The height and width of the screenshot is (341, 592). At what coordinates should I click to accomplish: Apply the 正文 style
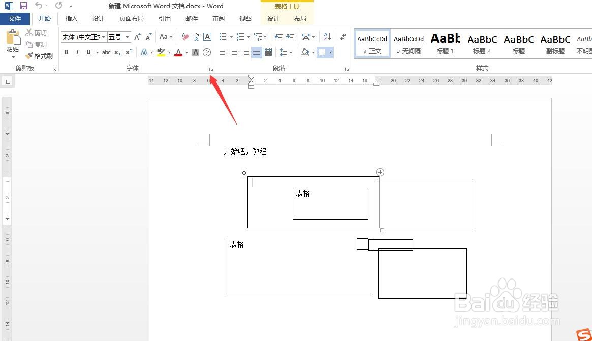pos(372,44)
